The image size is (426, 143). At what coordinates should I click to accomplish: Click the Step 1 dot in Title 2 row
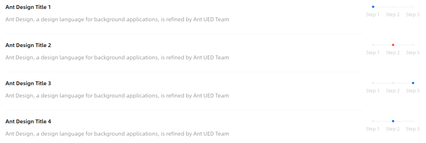click(x=373, y=45)
